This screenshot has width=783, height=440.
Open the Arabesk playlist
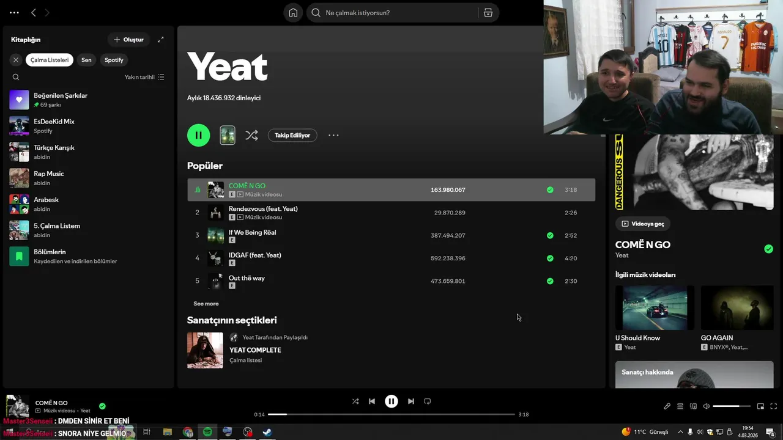[x=88, y=204]
